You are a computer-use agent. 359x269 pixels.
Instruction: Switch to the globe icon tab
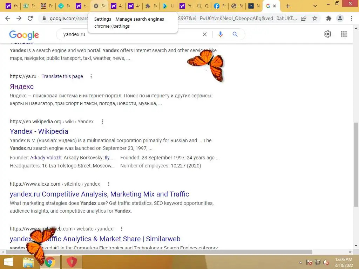click(237, 6)
